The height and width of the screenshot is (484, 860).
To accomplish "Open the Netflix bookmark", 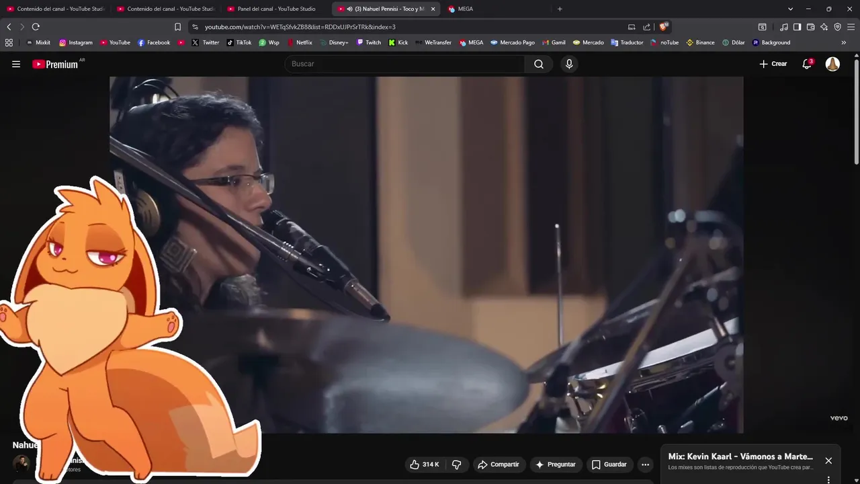I will (x=300, y=42).
